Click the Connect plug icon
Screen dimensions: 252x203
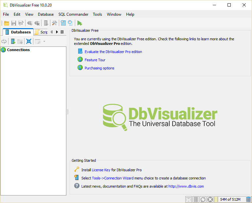tap(29, 23)
